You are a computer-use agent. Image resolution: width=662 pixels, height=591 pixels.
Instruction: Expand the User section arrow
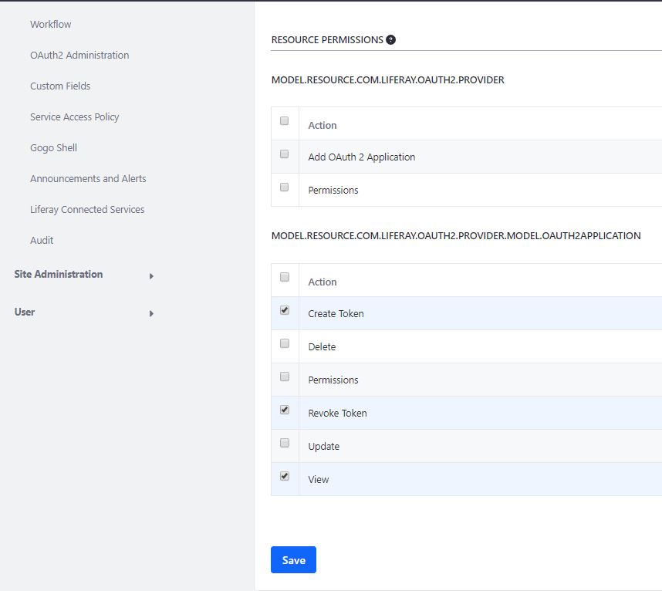coord(151,313)
